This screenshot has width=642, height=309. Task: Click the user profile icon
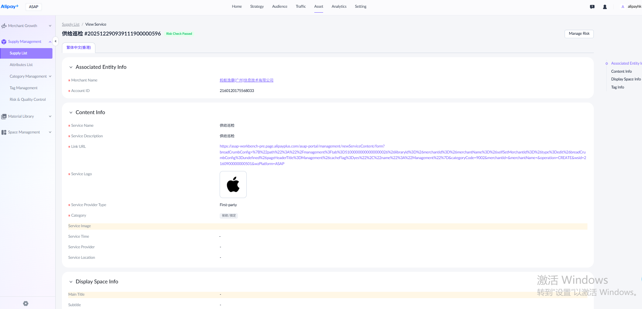(605, 7)
